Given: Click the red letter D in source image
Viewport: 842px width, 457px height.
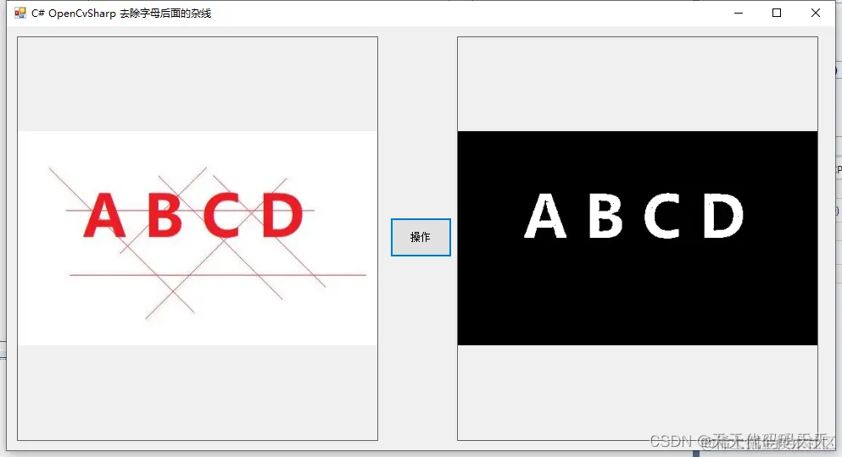Looking at the screenshot, I should (283, 215).
